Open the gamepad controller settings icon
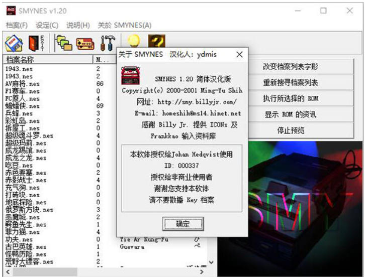Viewport: 365px width, 277px height. pyautogui.click(x=85, y=44)
